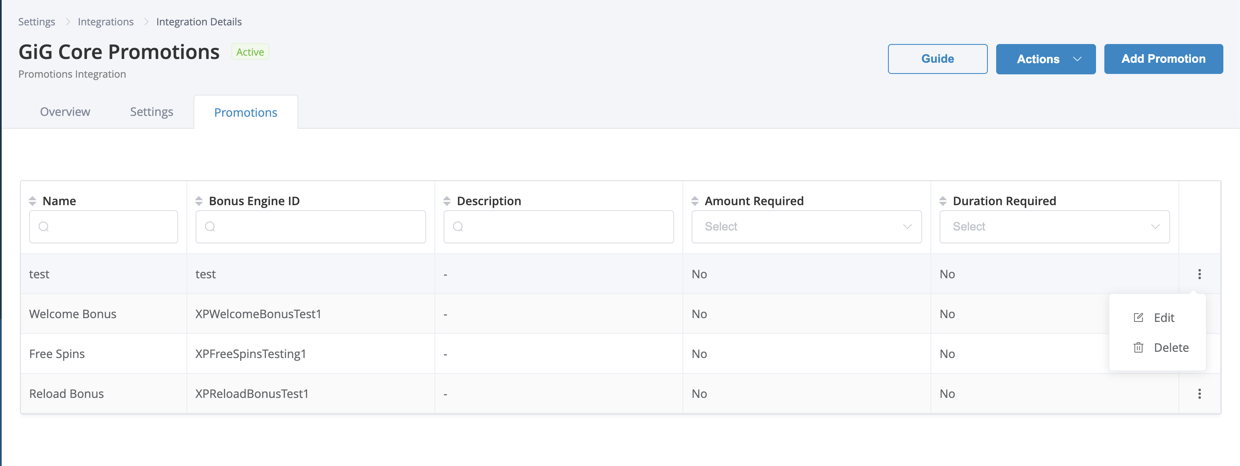This screenshot has width=1240, height=466.
Task: Click the Delete icon in the context menu
Action: [x=1139, y=348]
